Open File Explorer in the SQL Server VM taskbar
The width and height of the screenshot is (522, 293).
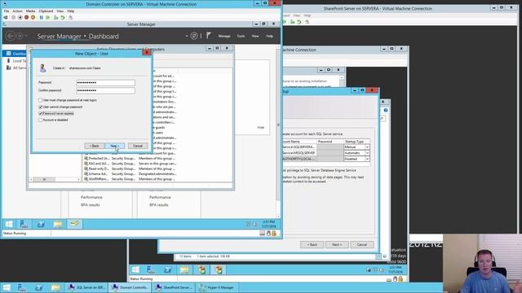pyautogui.click(x=184, y=269)
